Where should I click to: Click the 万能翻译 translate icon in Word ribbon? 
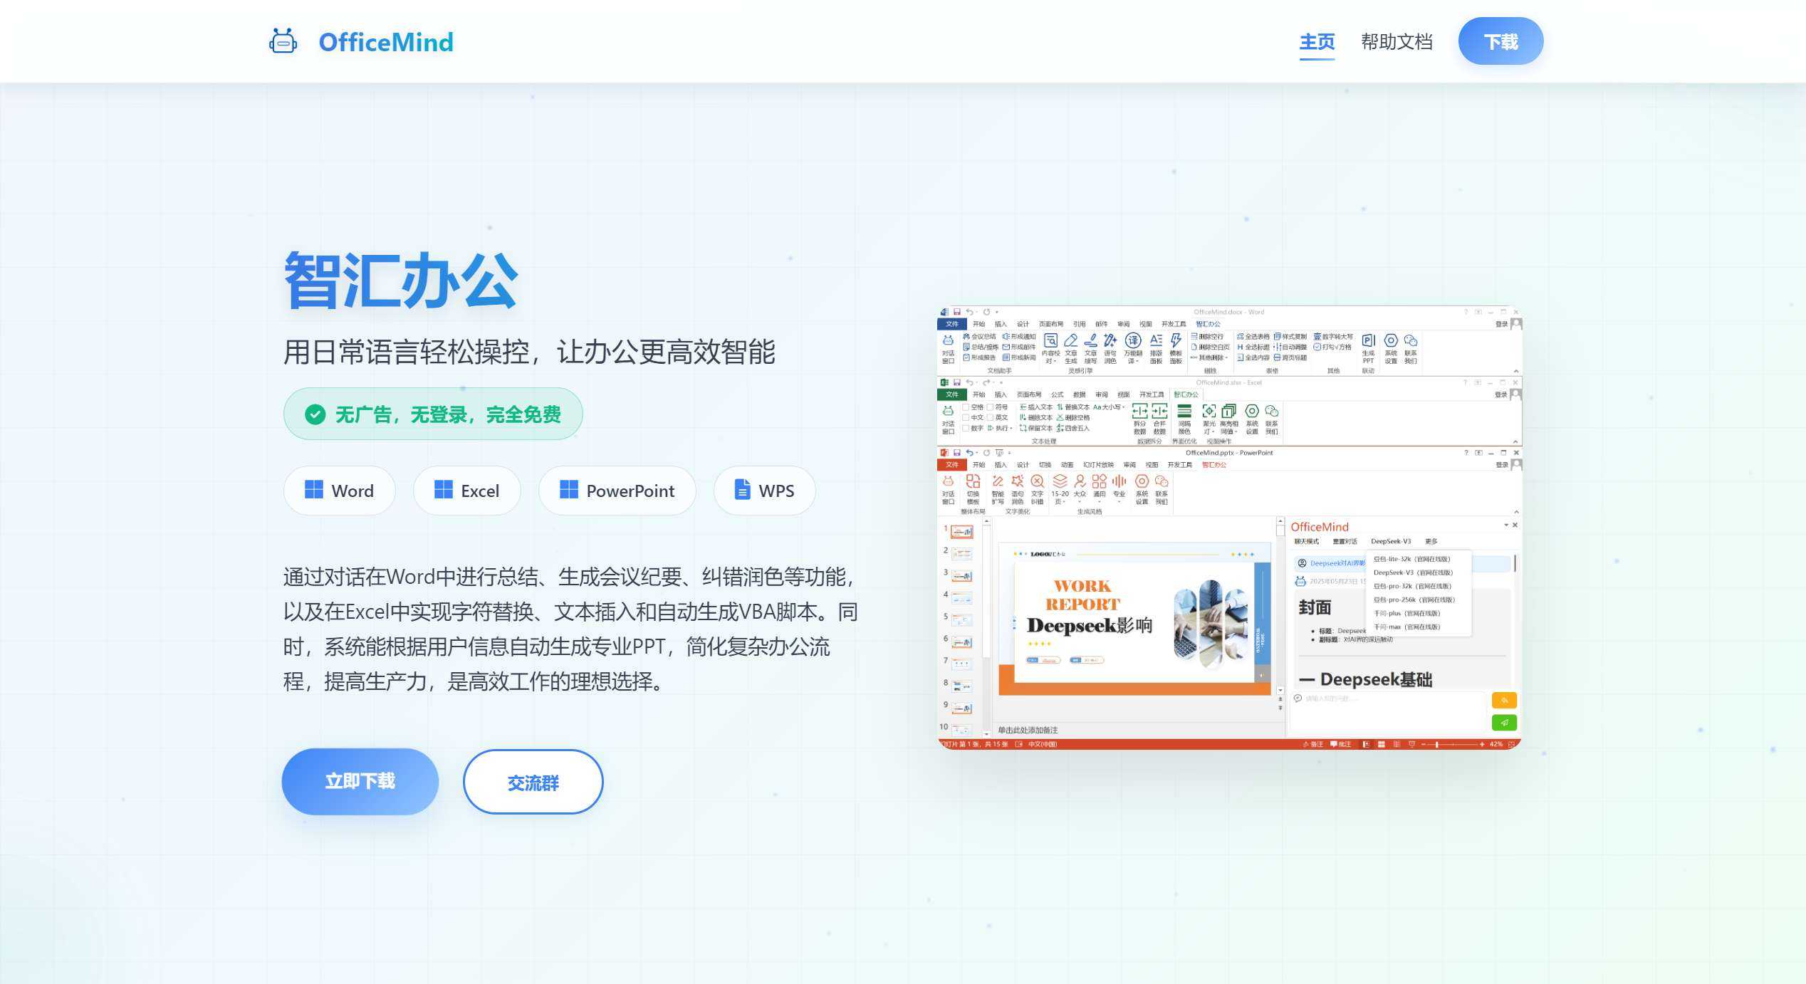point(1132,341)
